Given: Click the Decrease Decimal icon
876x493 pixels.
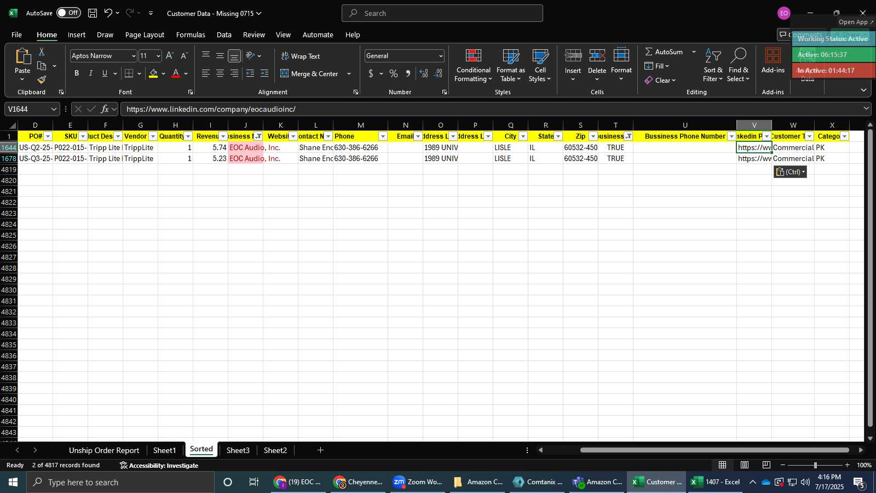Looking at the screenshot, I should [438, 73].
